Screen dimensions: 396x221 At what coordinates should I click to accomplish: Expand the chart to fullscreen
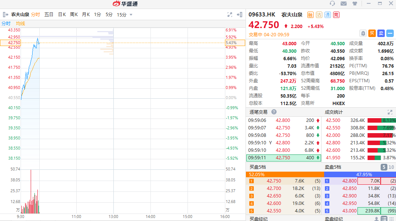coord(229,15)
